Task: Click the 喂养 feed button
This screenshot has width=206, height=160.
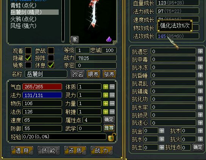Action: 93,74
